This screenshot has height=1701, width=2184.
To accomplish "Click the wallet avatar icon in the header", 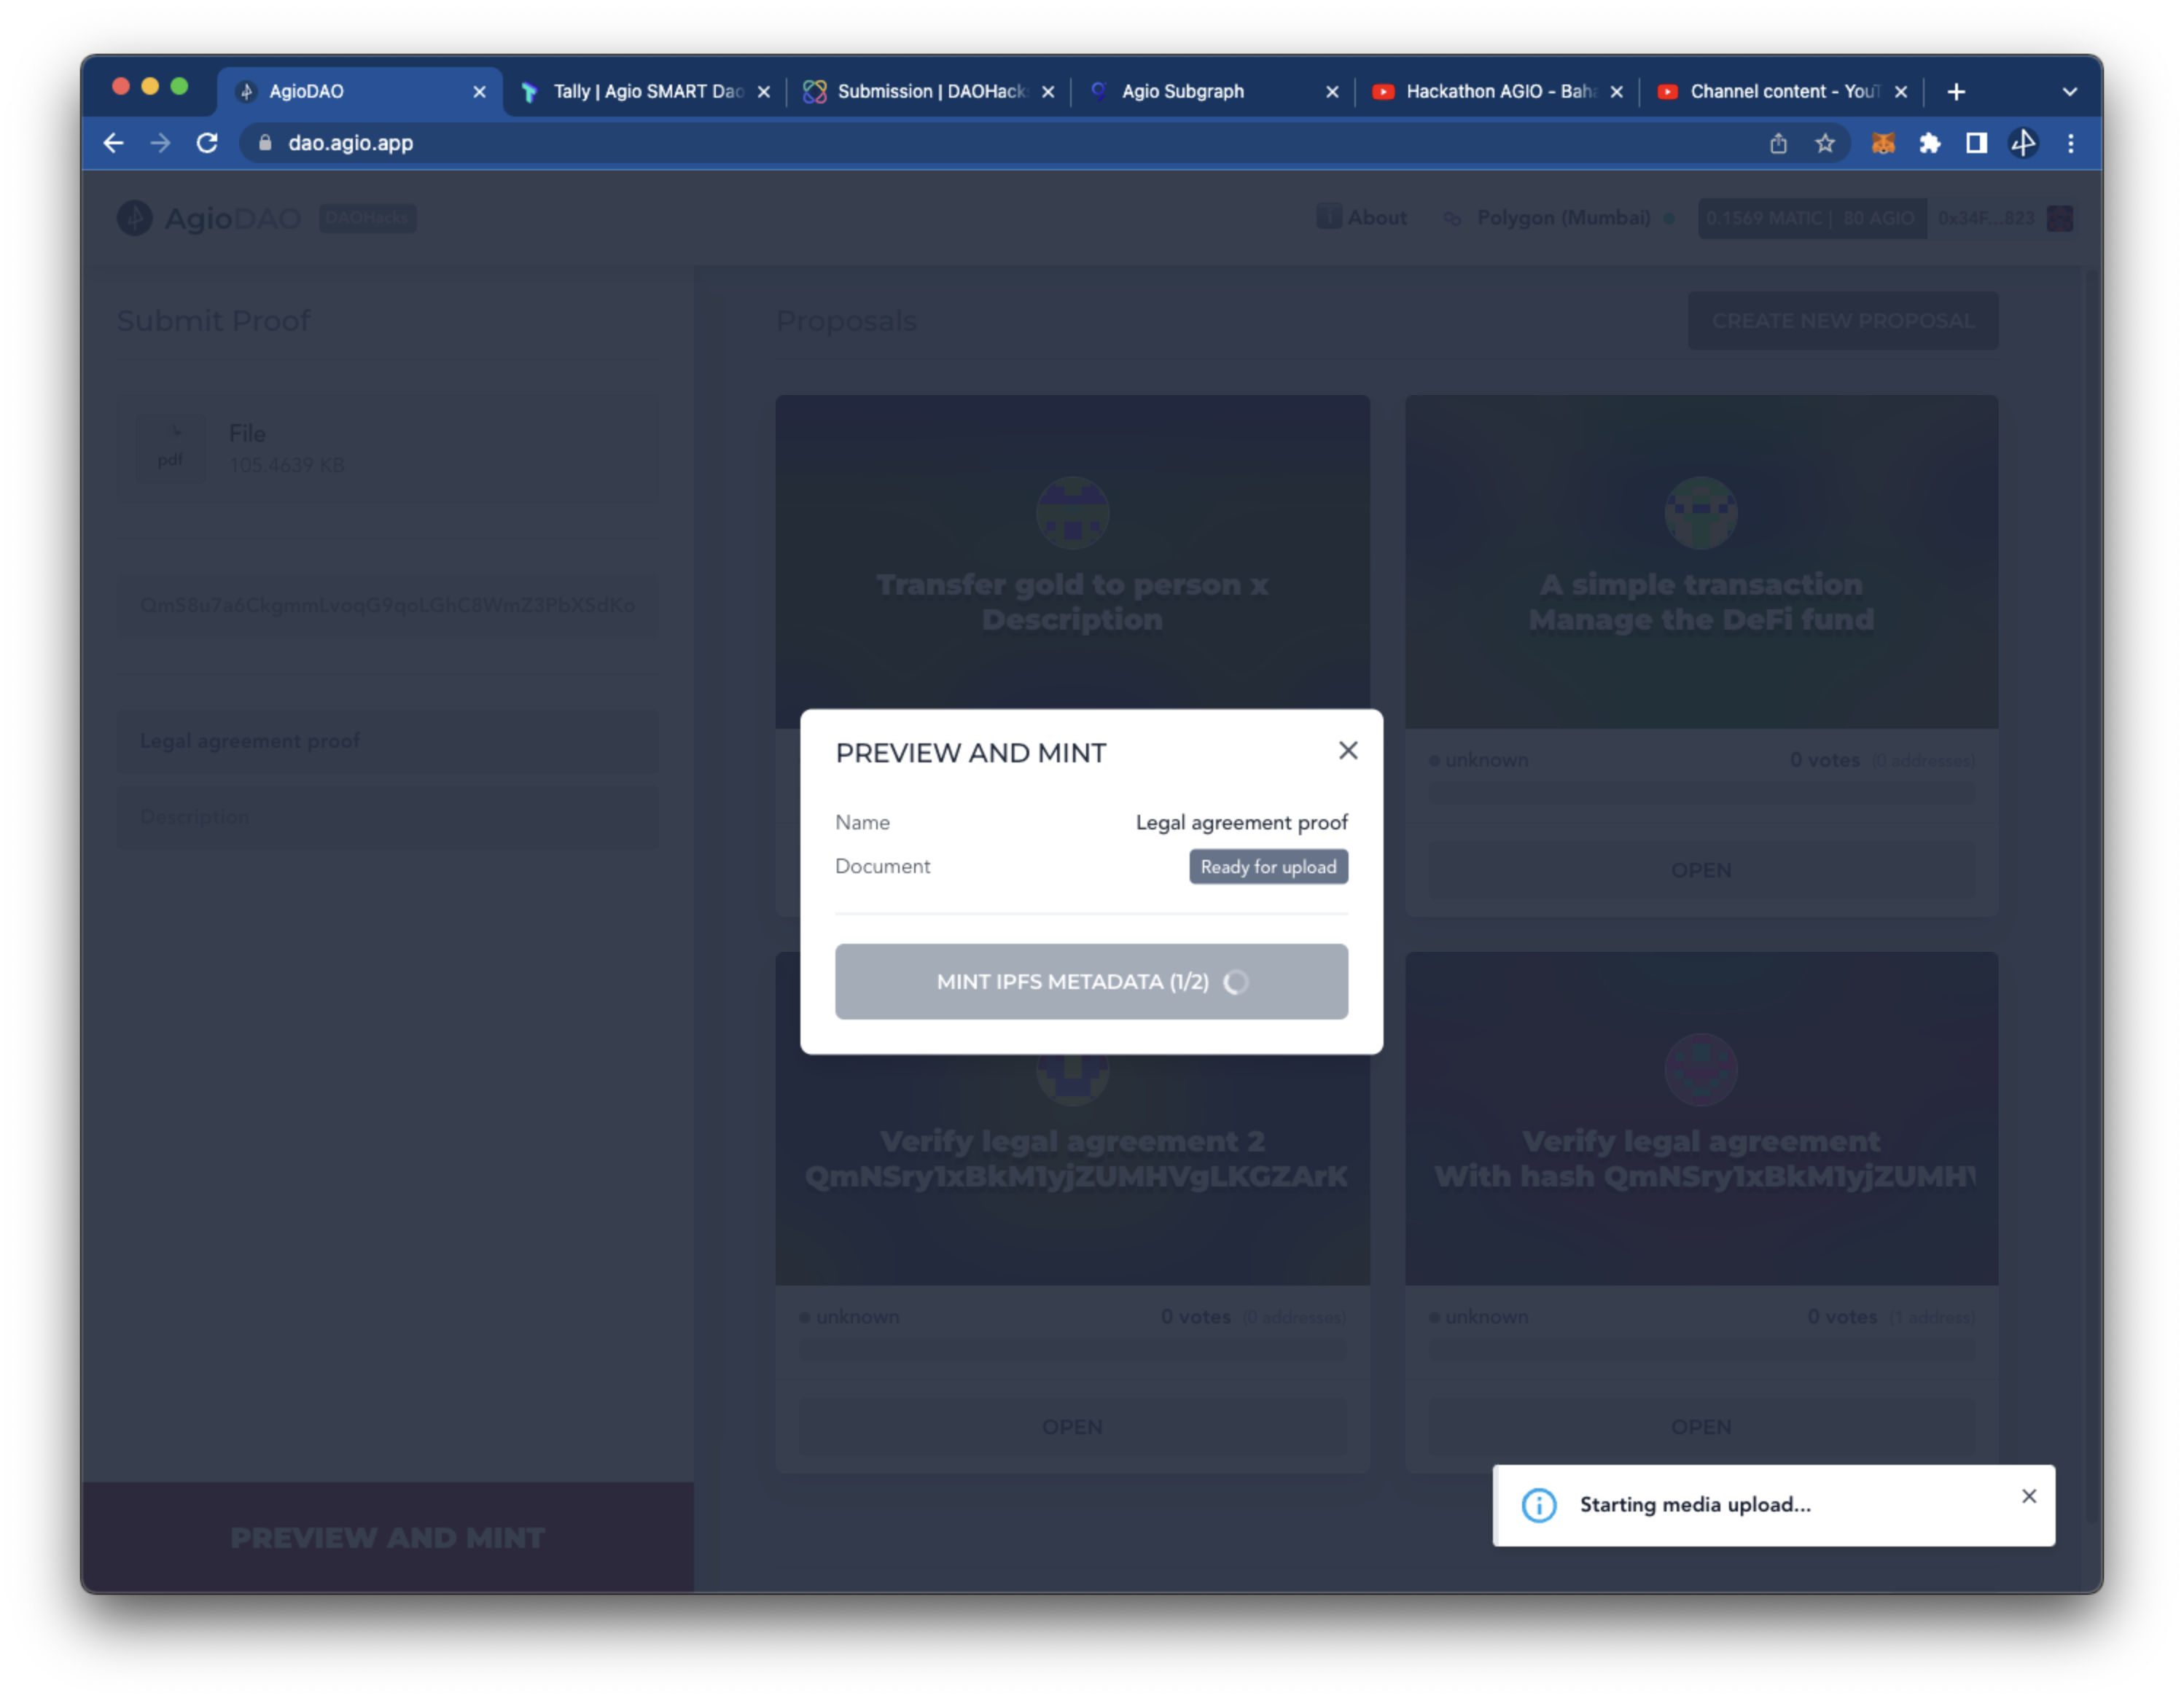I will [2059, 218].
